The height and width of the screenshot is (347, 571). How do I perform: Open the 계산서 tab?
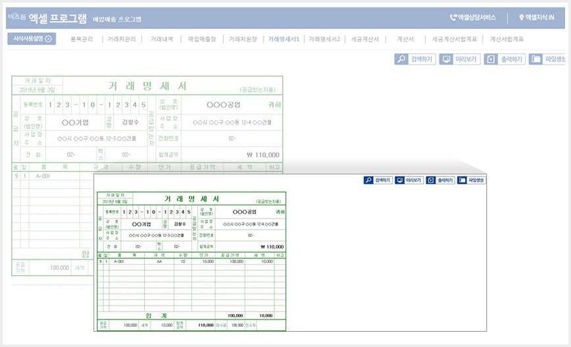pyautogui.click(x=405, y=39)
